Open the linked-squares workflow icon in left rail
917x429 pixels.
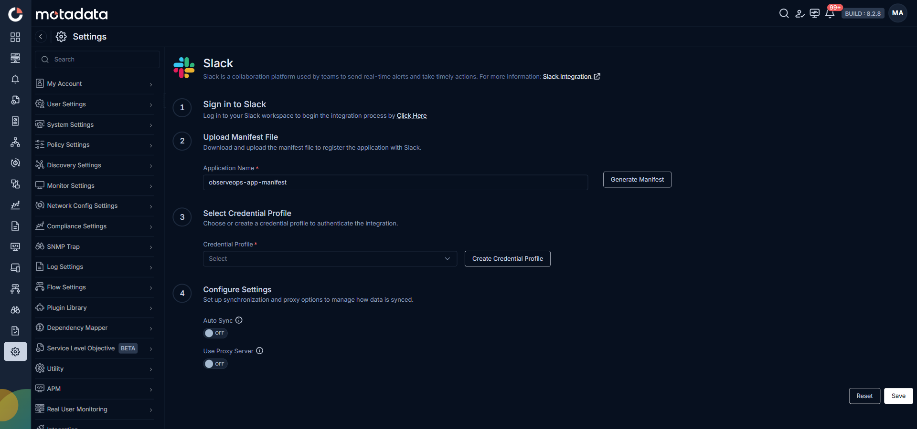[15, 184]
